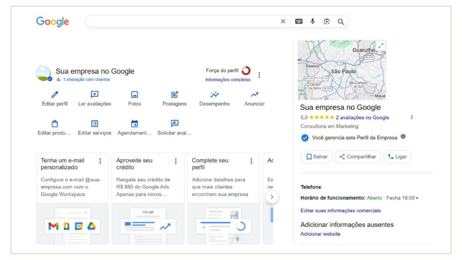Open Editar serviços list icon
Image resolution: width=462 pixels, height=260 pixels.
click(x=95, y=124)
